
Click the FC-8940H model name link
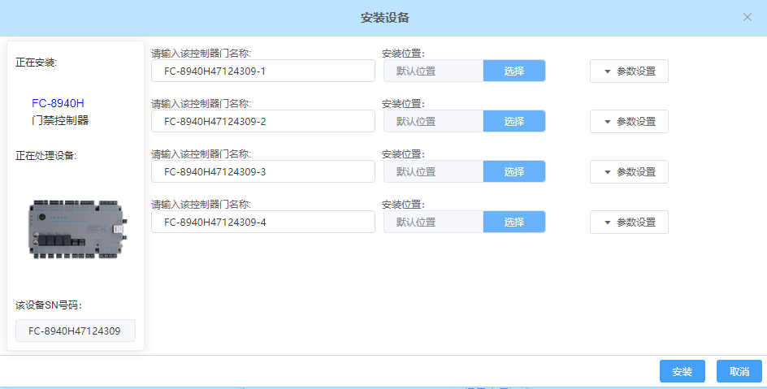tap(58, 103)
